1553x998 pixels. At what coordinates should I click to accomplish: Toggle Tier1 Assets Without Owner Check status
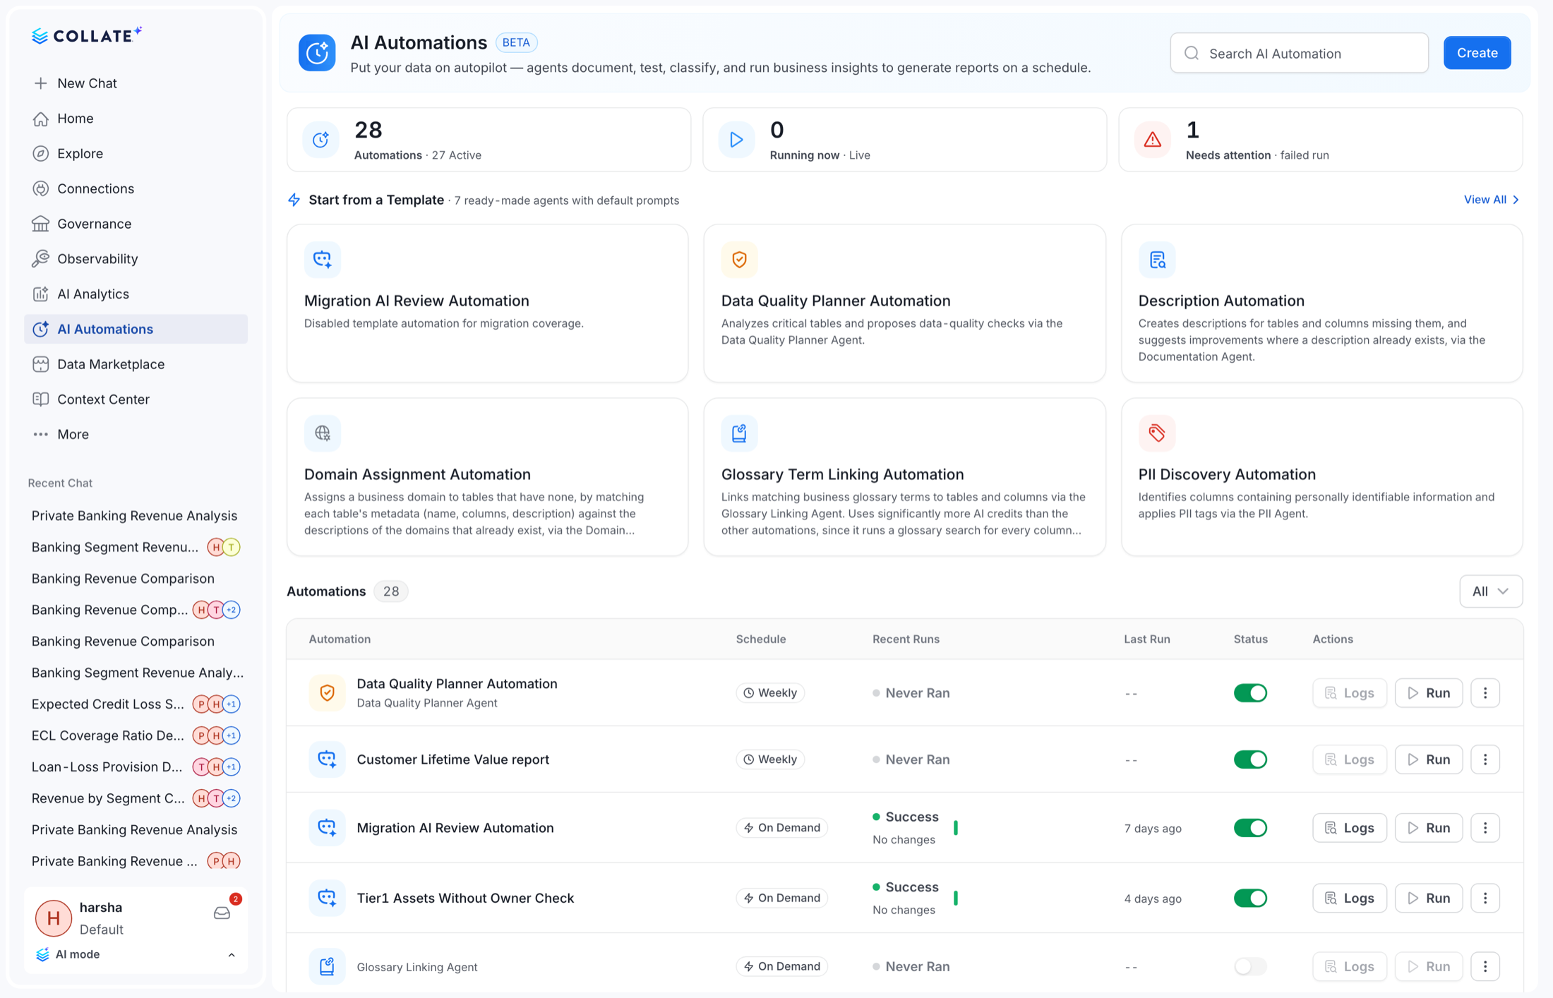(1250, 898)
